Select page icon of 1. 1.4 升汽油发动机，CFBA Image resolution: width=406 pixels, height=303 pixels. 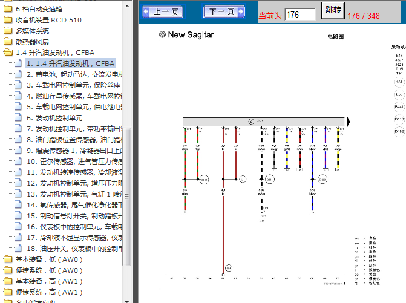[x=18, y=63]
